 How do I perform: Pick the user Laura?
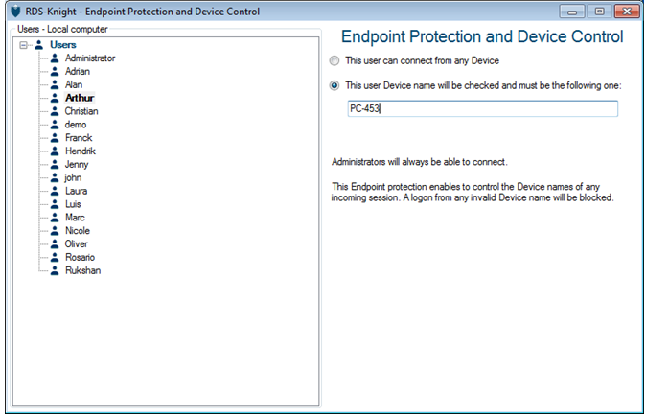pyautogui.click(x=77, y=191)
